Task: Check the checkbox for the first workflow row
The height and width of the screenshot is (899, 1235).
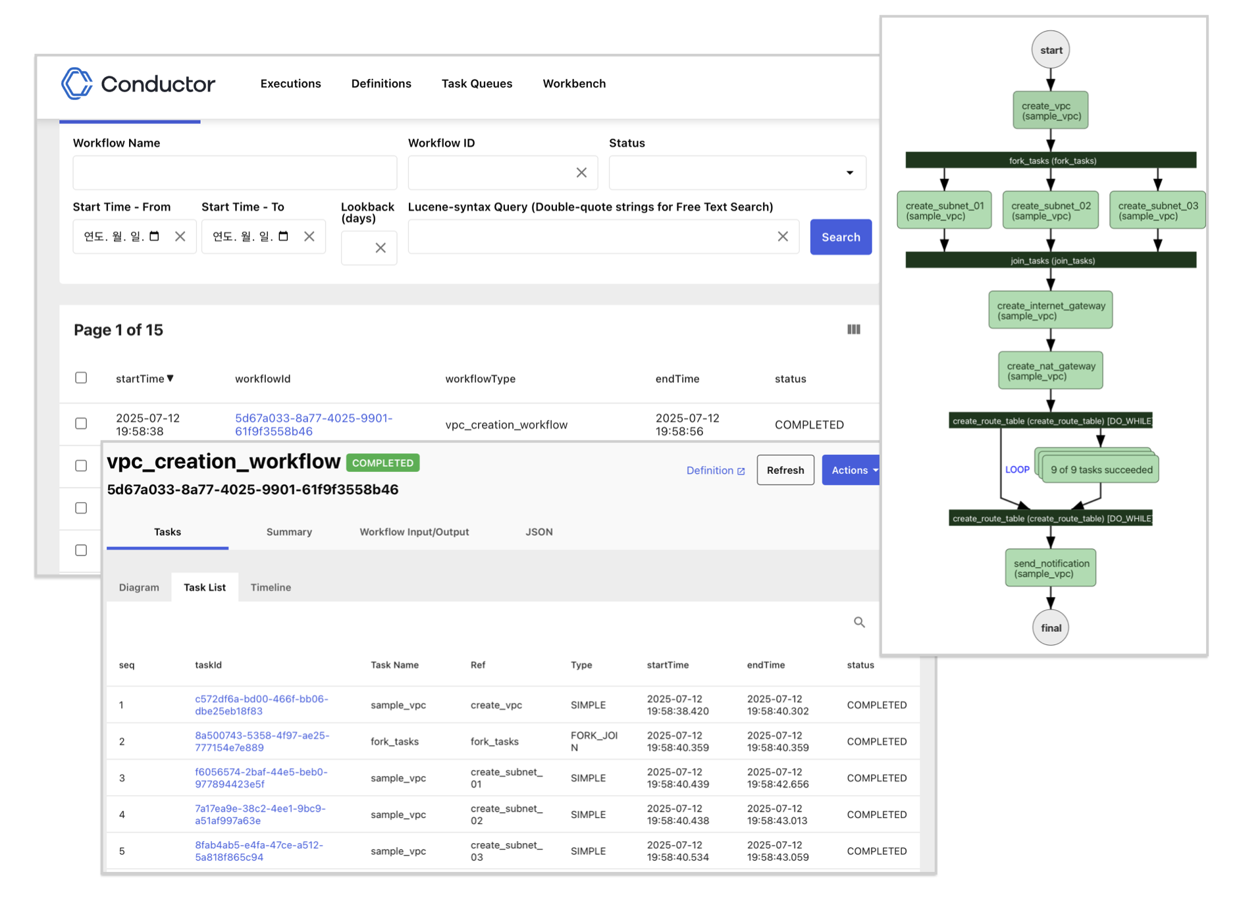Action: 80,424
